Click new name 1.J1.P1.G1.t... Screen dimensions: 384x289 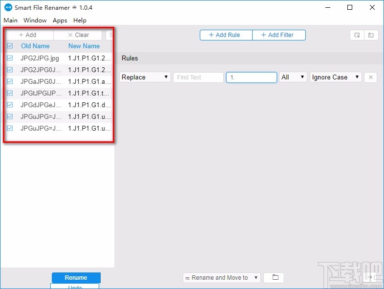[88, 93]
